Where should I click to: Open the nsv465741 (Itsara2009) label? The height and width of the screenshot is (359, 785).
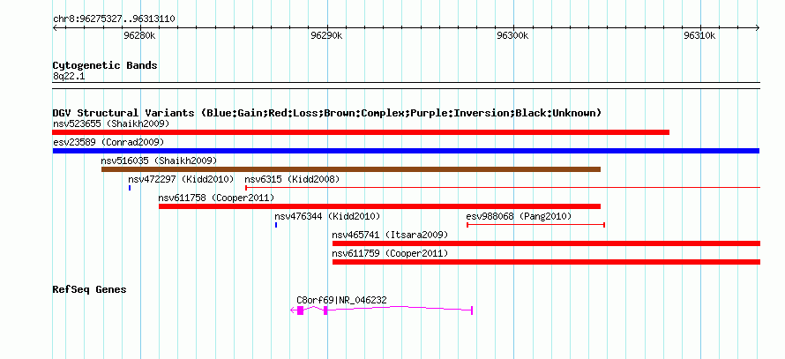coord(390,235)
